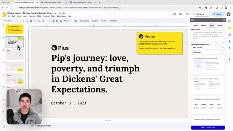Toggle the Chrome side panel icon
233x131 pixels.
point(222,8)
